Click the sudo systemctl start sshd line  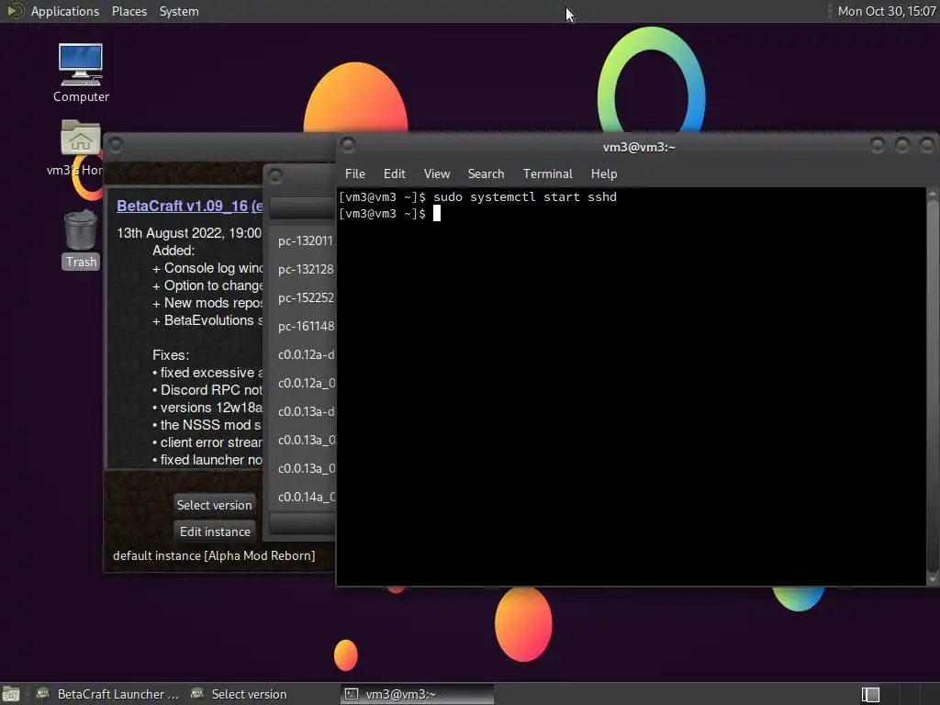point(477,196)
